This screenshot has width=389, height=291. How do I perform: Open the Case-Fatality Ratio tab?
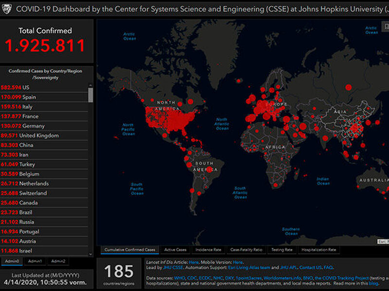coord(246,250)
